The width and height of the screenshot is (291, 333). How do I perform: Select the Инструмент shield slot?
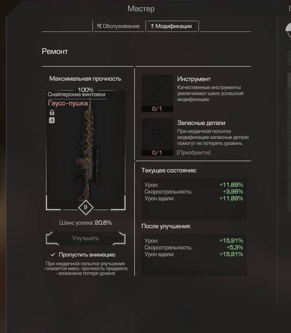click(157, 91)
